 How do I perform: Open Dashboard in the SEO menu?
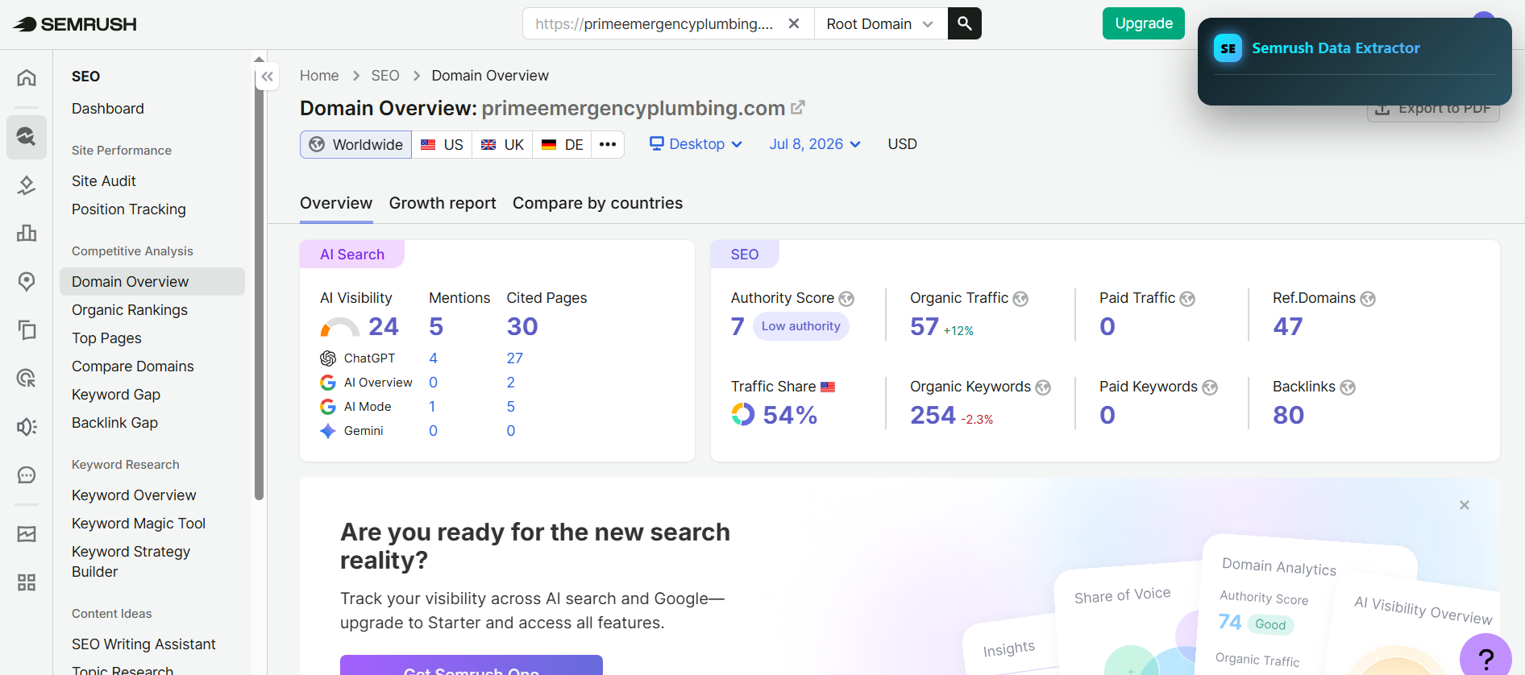[x=108, y=109]
